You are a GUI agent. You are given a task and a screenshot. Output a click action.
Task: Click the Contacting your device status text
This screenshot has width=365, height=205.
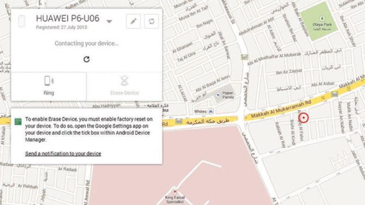87,43
